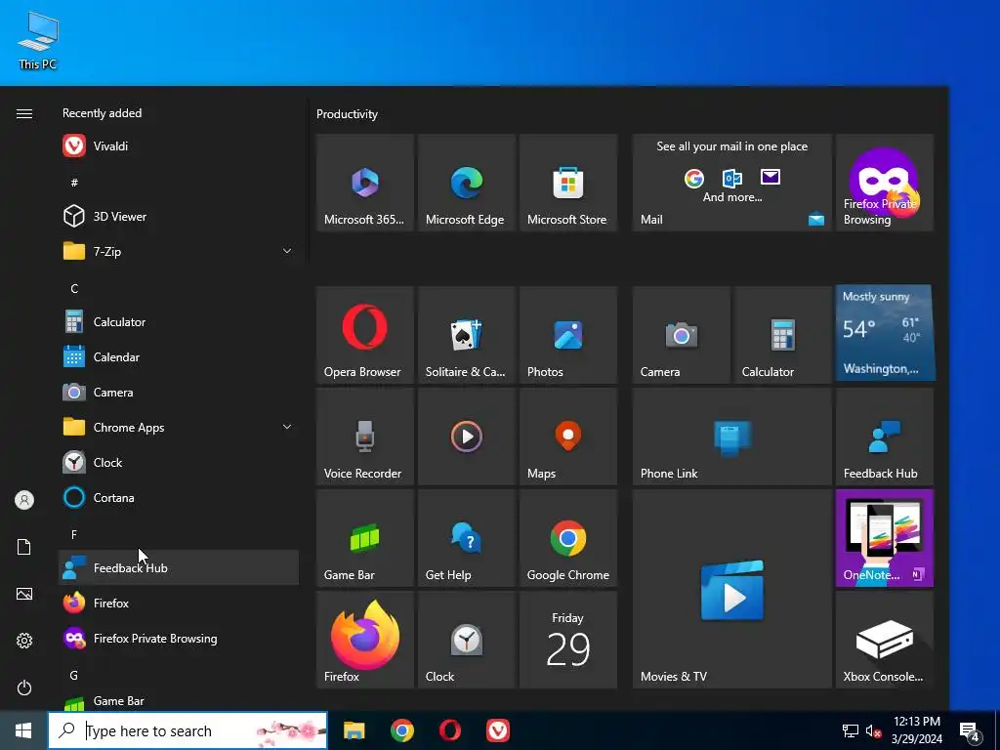Open the Clock tile
This screenshot has width=1000, height=750.
click(x=466, y=640)
